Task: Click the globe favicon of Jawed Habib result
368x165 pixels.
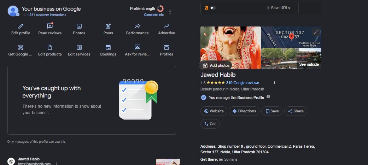Action: point(11,161)
